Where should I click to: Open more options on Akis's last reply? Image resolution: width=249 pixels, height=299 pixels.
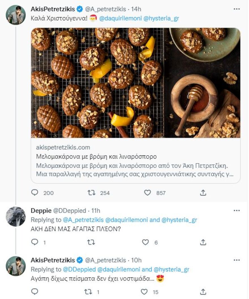pos(237,260)
